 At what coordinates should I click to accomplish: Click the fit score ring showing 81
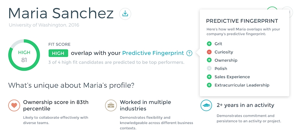24,55
